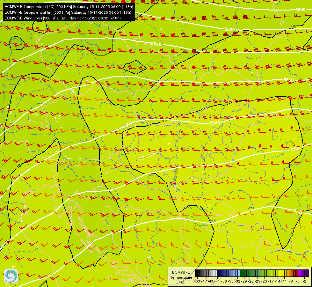Image resolution: width=312 pixels, height=287 pixels.
Task: Click the 5660 geopotential contour label
Action: click(x=288, y=80)
